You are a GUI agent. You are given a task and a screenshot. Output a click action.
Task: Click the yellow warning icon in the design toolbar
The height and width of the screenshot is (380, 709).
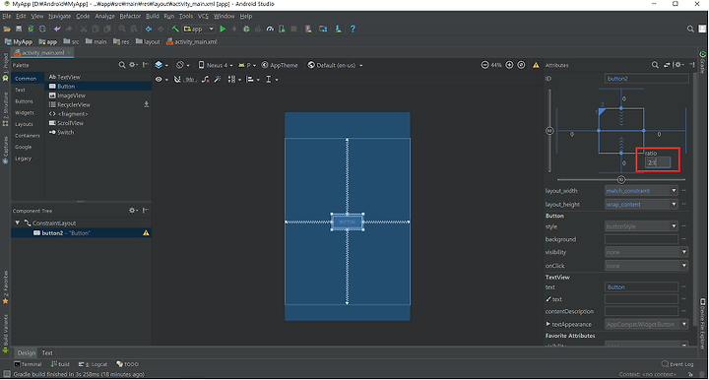point(536,65)
